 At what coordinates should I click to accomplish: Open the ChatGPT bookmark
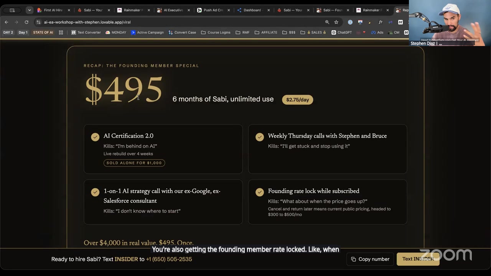pyautogui.click(x=341, y=33)
